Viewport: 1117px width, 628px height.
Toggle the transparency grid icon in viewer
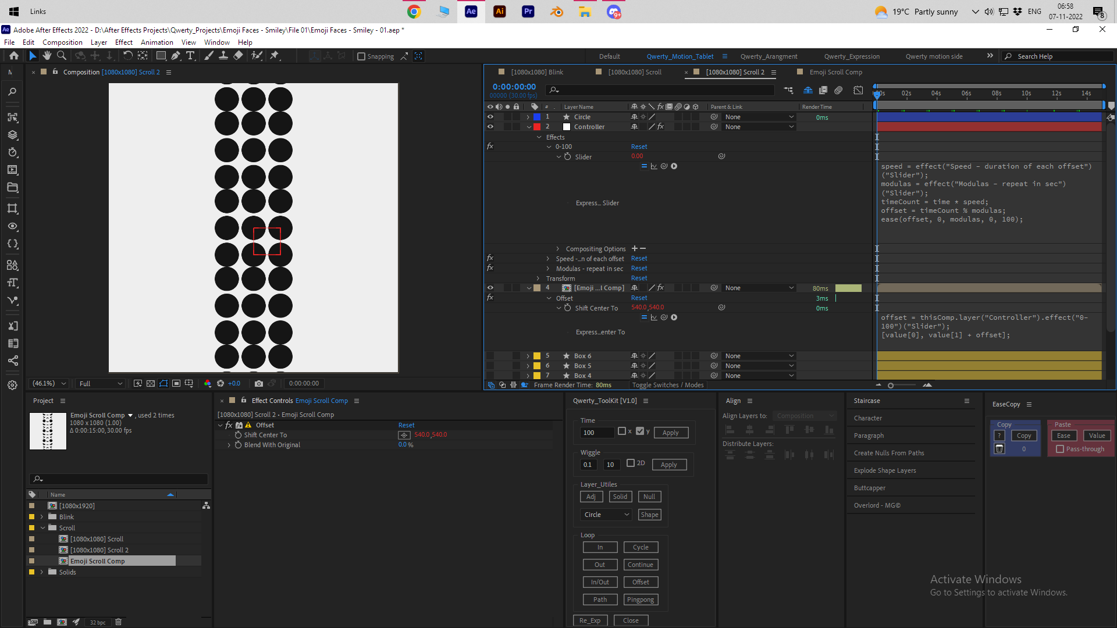tap(151, 383)
